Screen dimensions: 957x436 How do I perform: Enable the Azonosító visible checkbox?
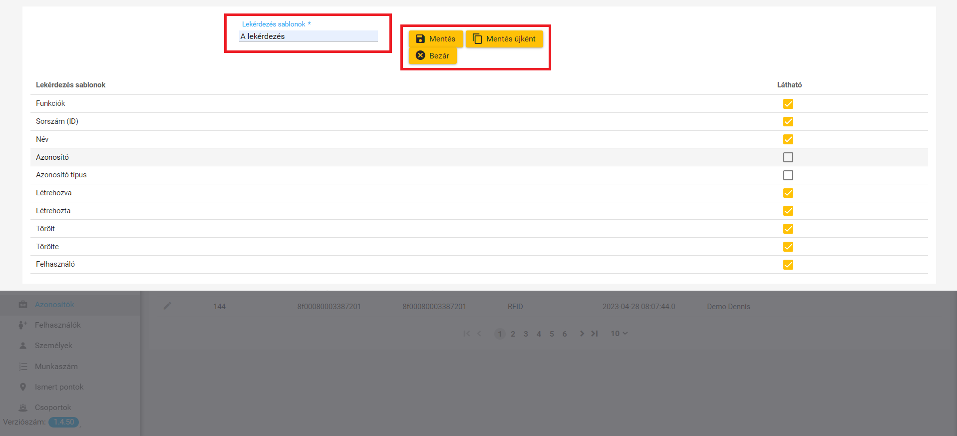(788, 157)
